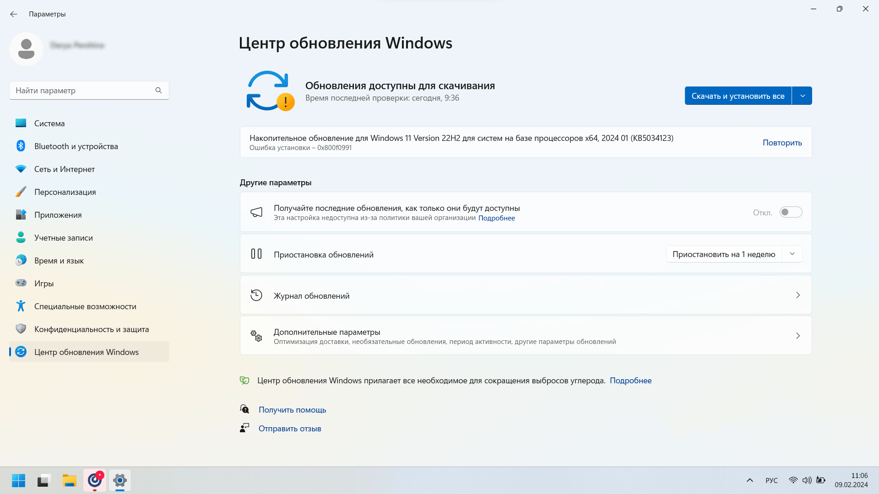Click the pause icon in Приостановка обновлений
Image resolution: width=879 pixels, height=494 pixels.
click(x=256, y=254)
